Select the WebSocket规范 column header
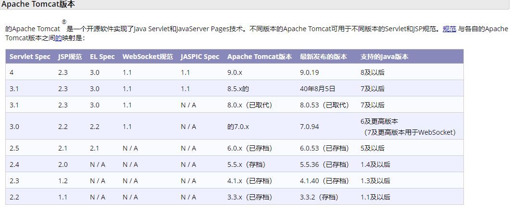 (148, 57)
